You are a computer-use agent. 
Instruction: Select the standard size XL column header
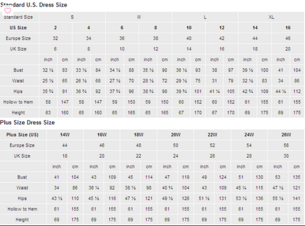click(271, 17)
